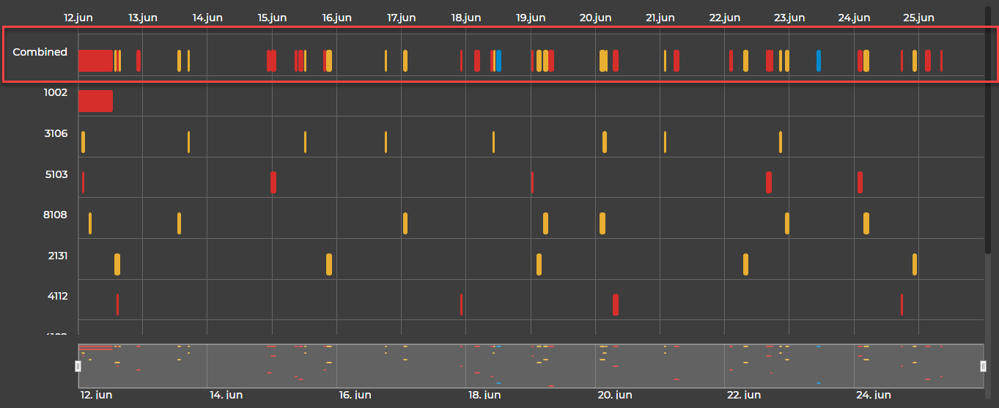Screen dimensions: 999x408
Task: Grab the left handle of range navigator
Action: coord(78,366)
